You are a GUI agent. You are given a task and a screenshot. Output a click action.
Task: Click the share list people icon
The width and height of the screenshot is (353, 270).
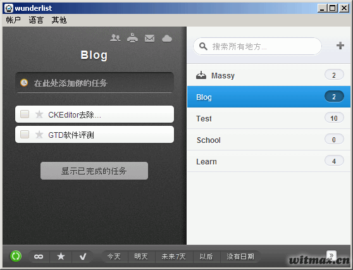coord(115,38)
